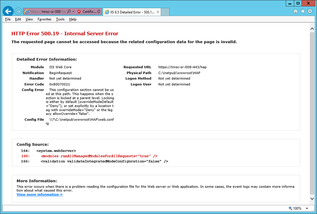Screen dimensions: 317x214
Task: Go back with the blue back arrow
Action: (x=8, y=11)
